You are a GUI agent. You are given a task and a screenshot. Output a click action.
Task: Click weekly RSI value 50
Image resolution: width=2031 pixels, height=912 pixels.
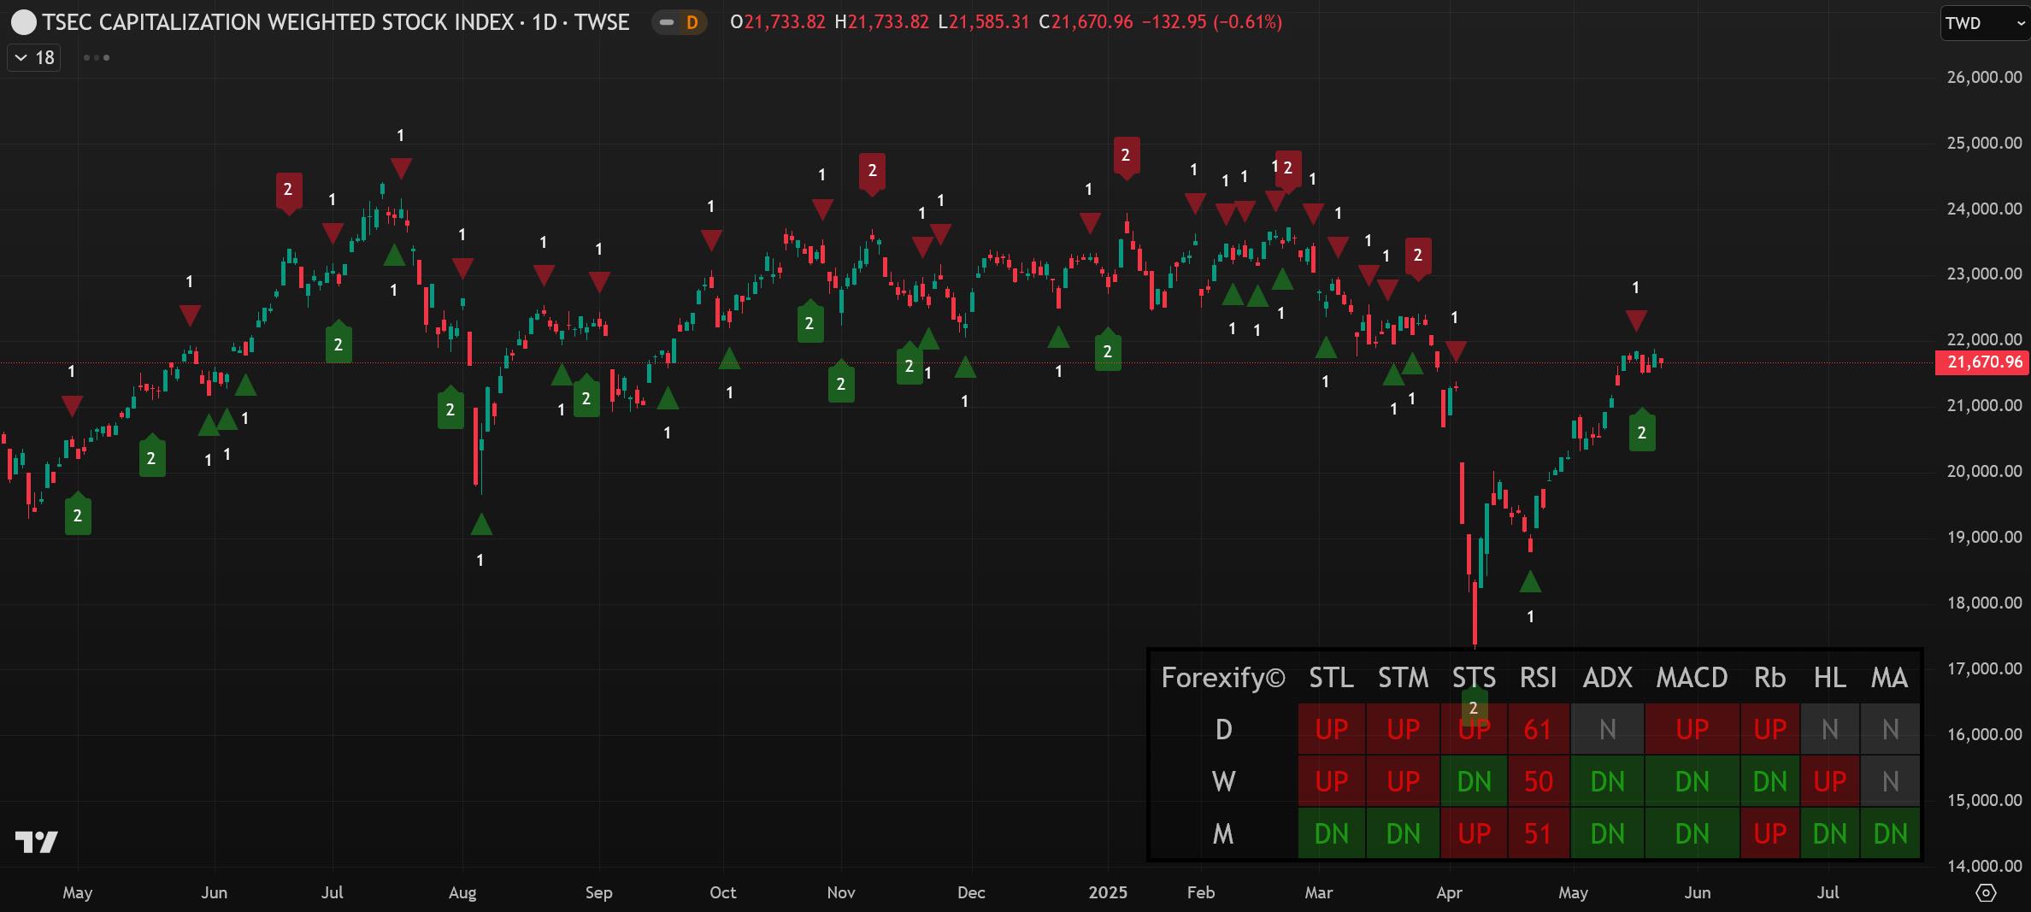point(1538,781)
